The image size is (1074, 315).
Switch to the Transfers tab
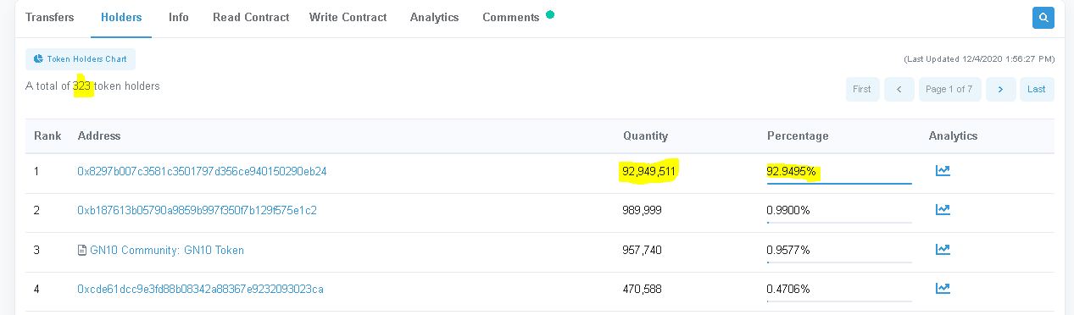(x=50, y=17)
